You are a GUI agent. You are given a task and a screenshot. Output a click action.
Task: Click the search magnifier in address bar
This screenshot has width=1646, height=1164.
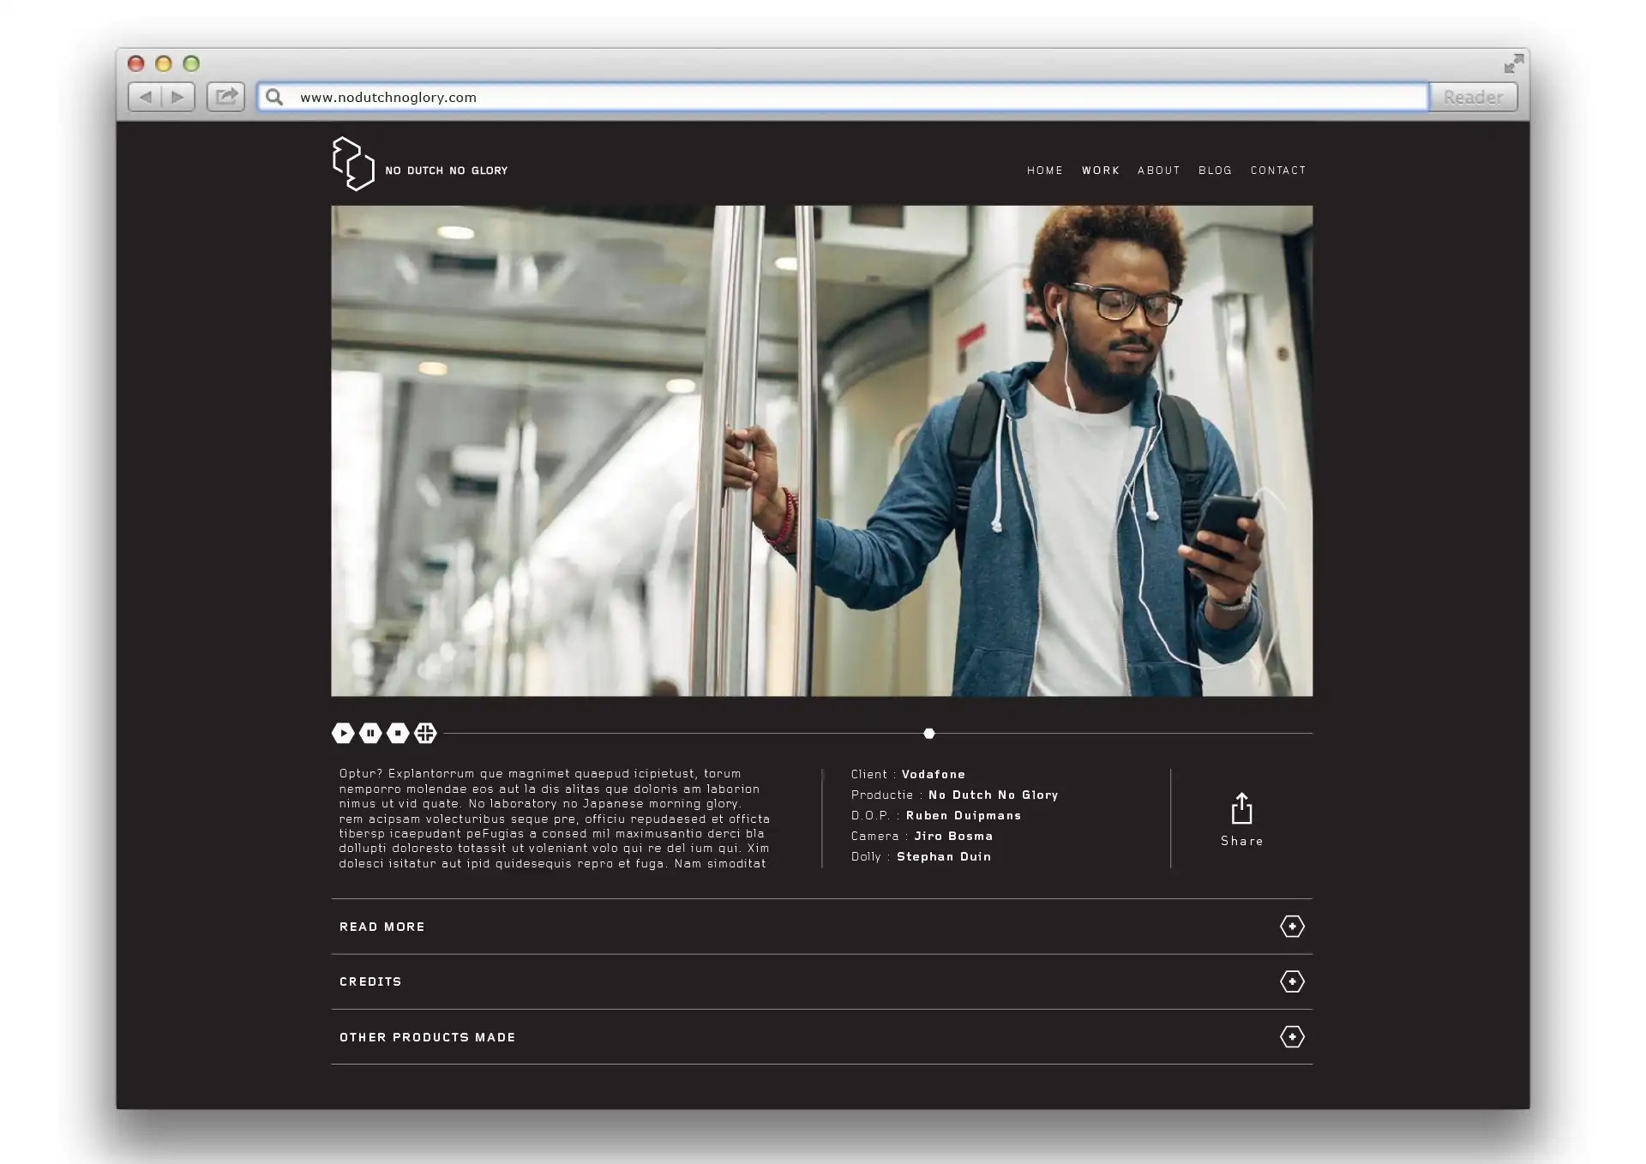(274, 97)
